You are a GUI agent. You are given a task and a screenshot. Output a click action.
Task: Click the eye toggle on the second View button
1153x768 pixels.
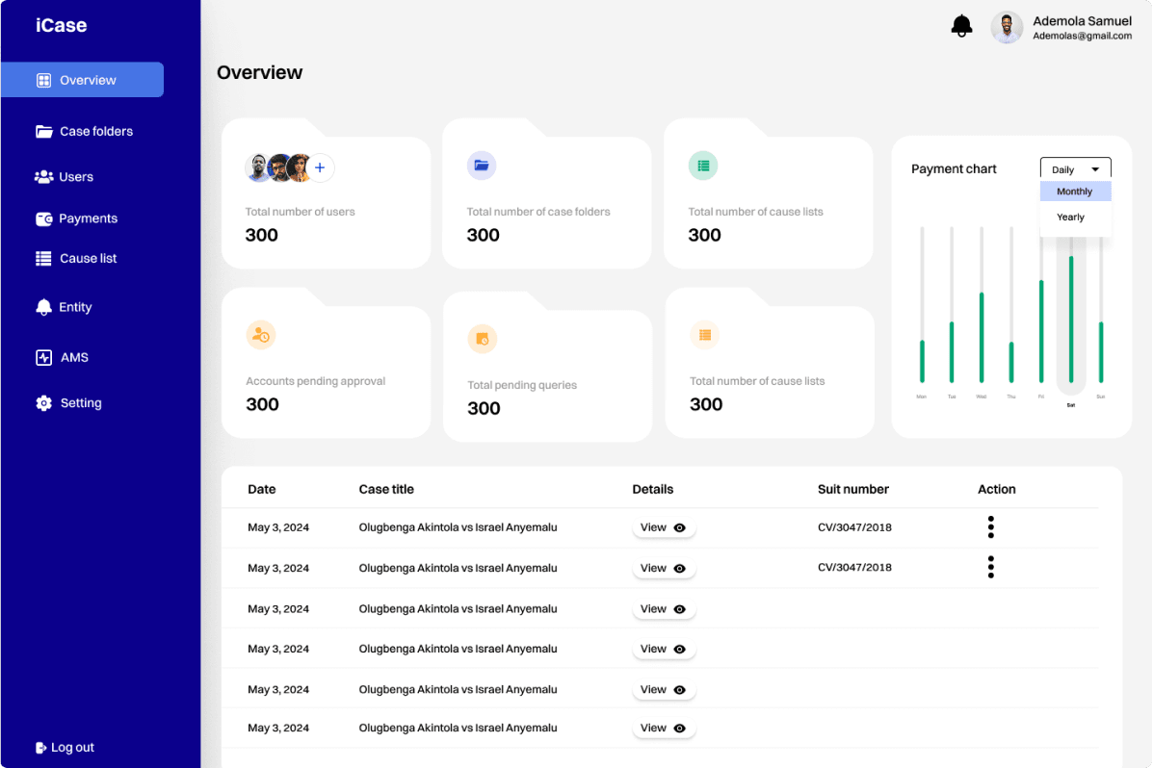pos(680,568)
